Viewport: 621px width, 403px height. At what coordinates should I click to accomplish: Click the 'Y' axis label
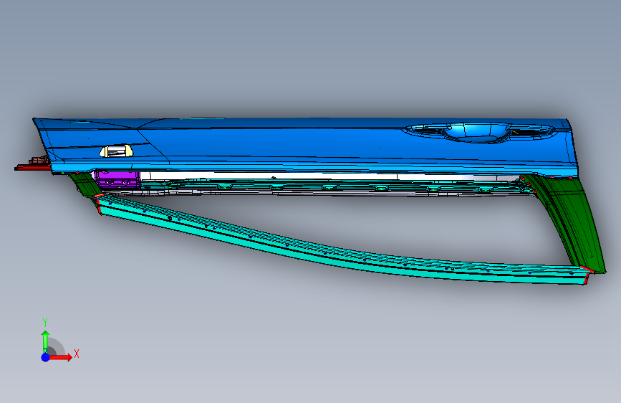(45, 322)
